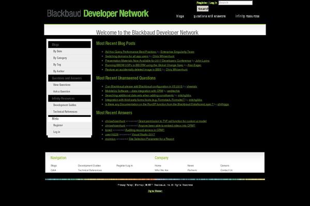The image size is (310, 206).
Task: Open Contact Us footer link
Action: 226,170
